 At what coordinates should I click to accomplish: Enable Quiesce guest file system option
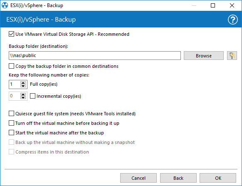pos(11,114)
